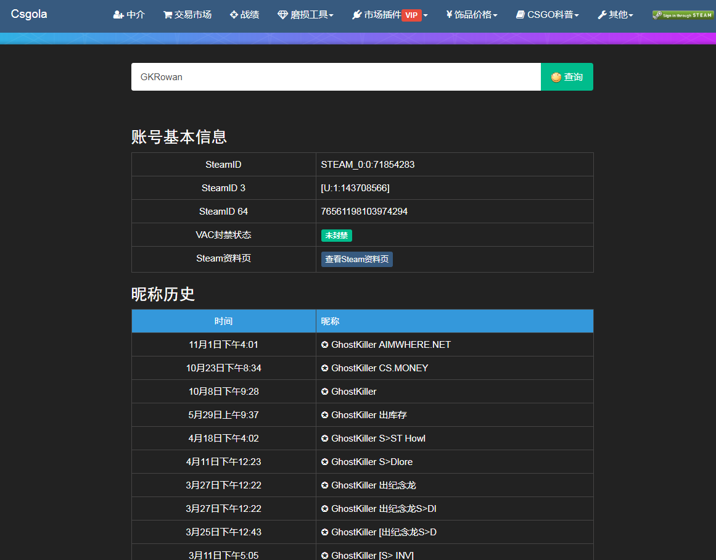Select the [U:1:143708566] SteamID 3 value

355,187
